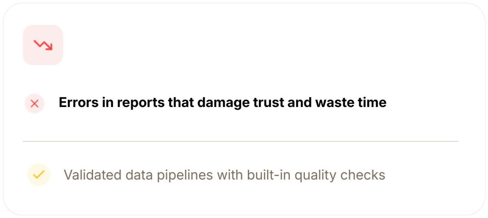Click the word "and" in the bold heading
This screenshot has width=488, height=218.
pyautogui.click(x=300, y=103)
